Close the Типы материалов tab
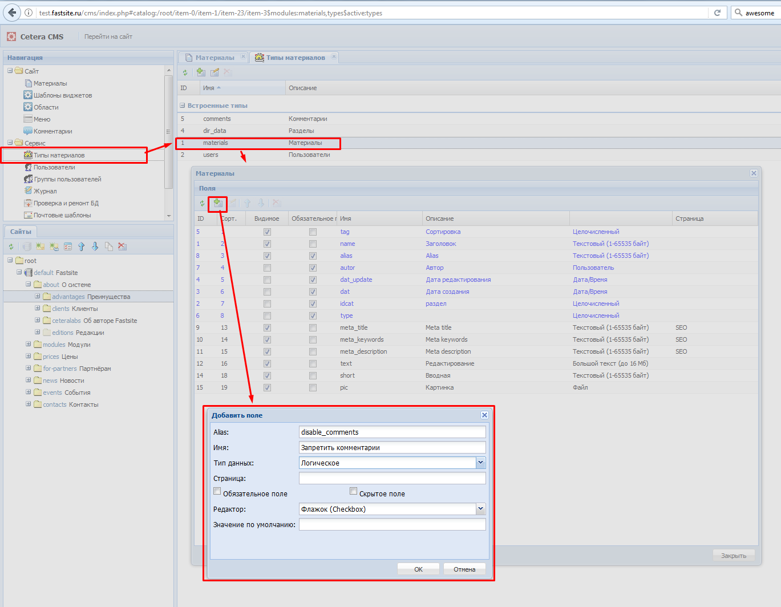781x607 pixels. click(x=334, y=56)
